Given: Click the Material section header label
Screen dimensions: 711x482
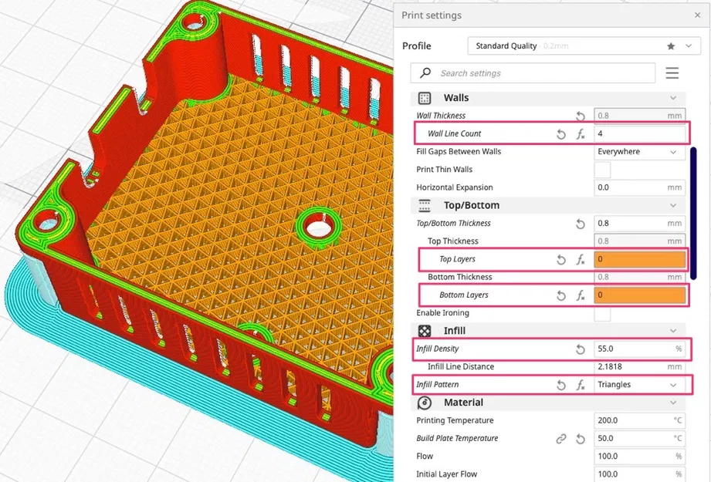Looking at the screenshot, I should [463, 403].
